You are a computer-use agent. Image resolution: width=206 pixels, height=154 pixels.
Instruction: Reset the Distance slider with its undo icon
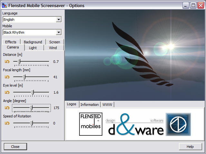point(7,62)
